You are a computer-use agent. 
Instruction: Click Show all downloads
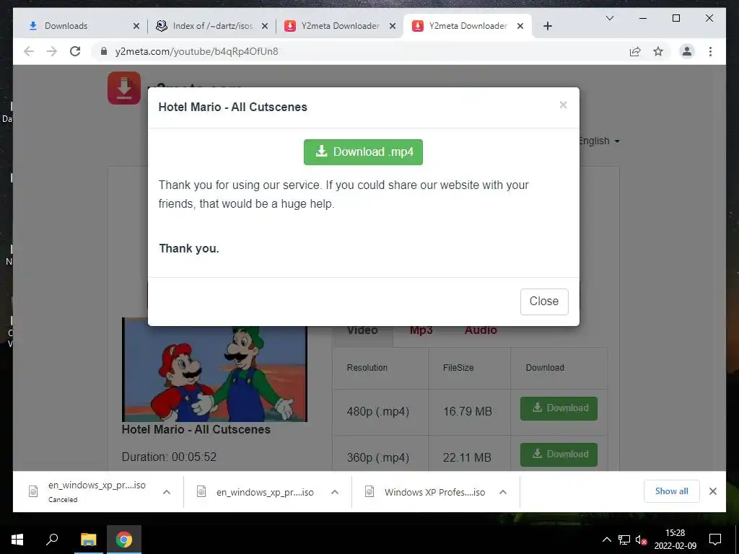pyautogui.click(x=672, y=491)
